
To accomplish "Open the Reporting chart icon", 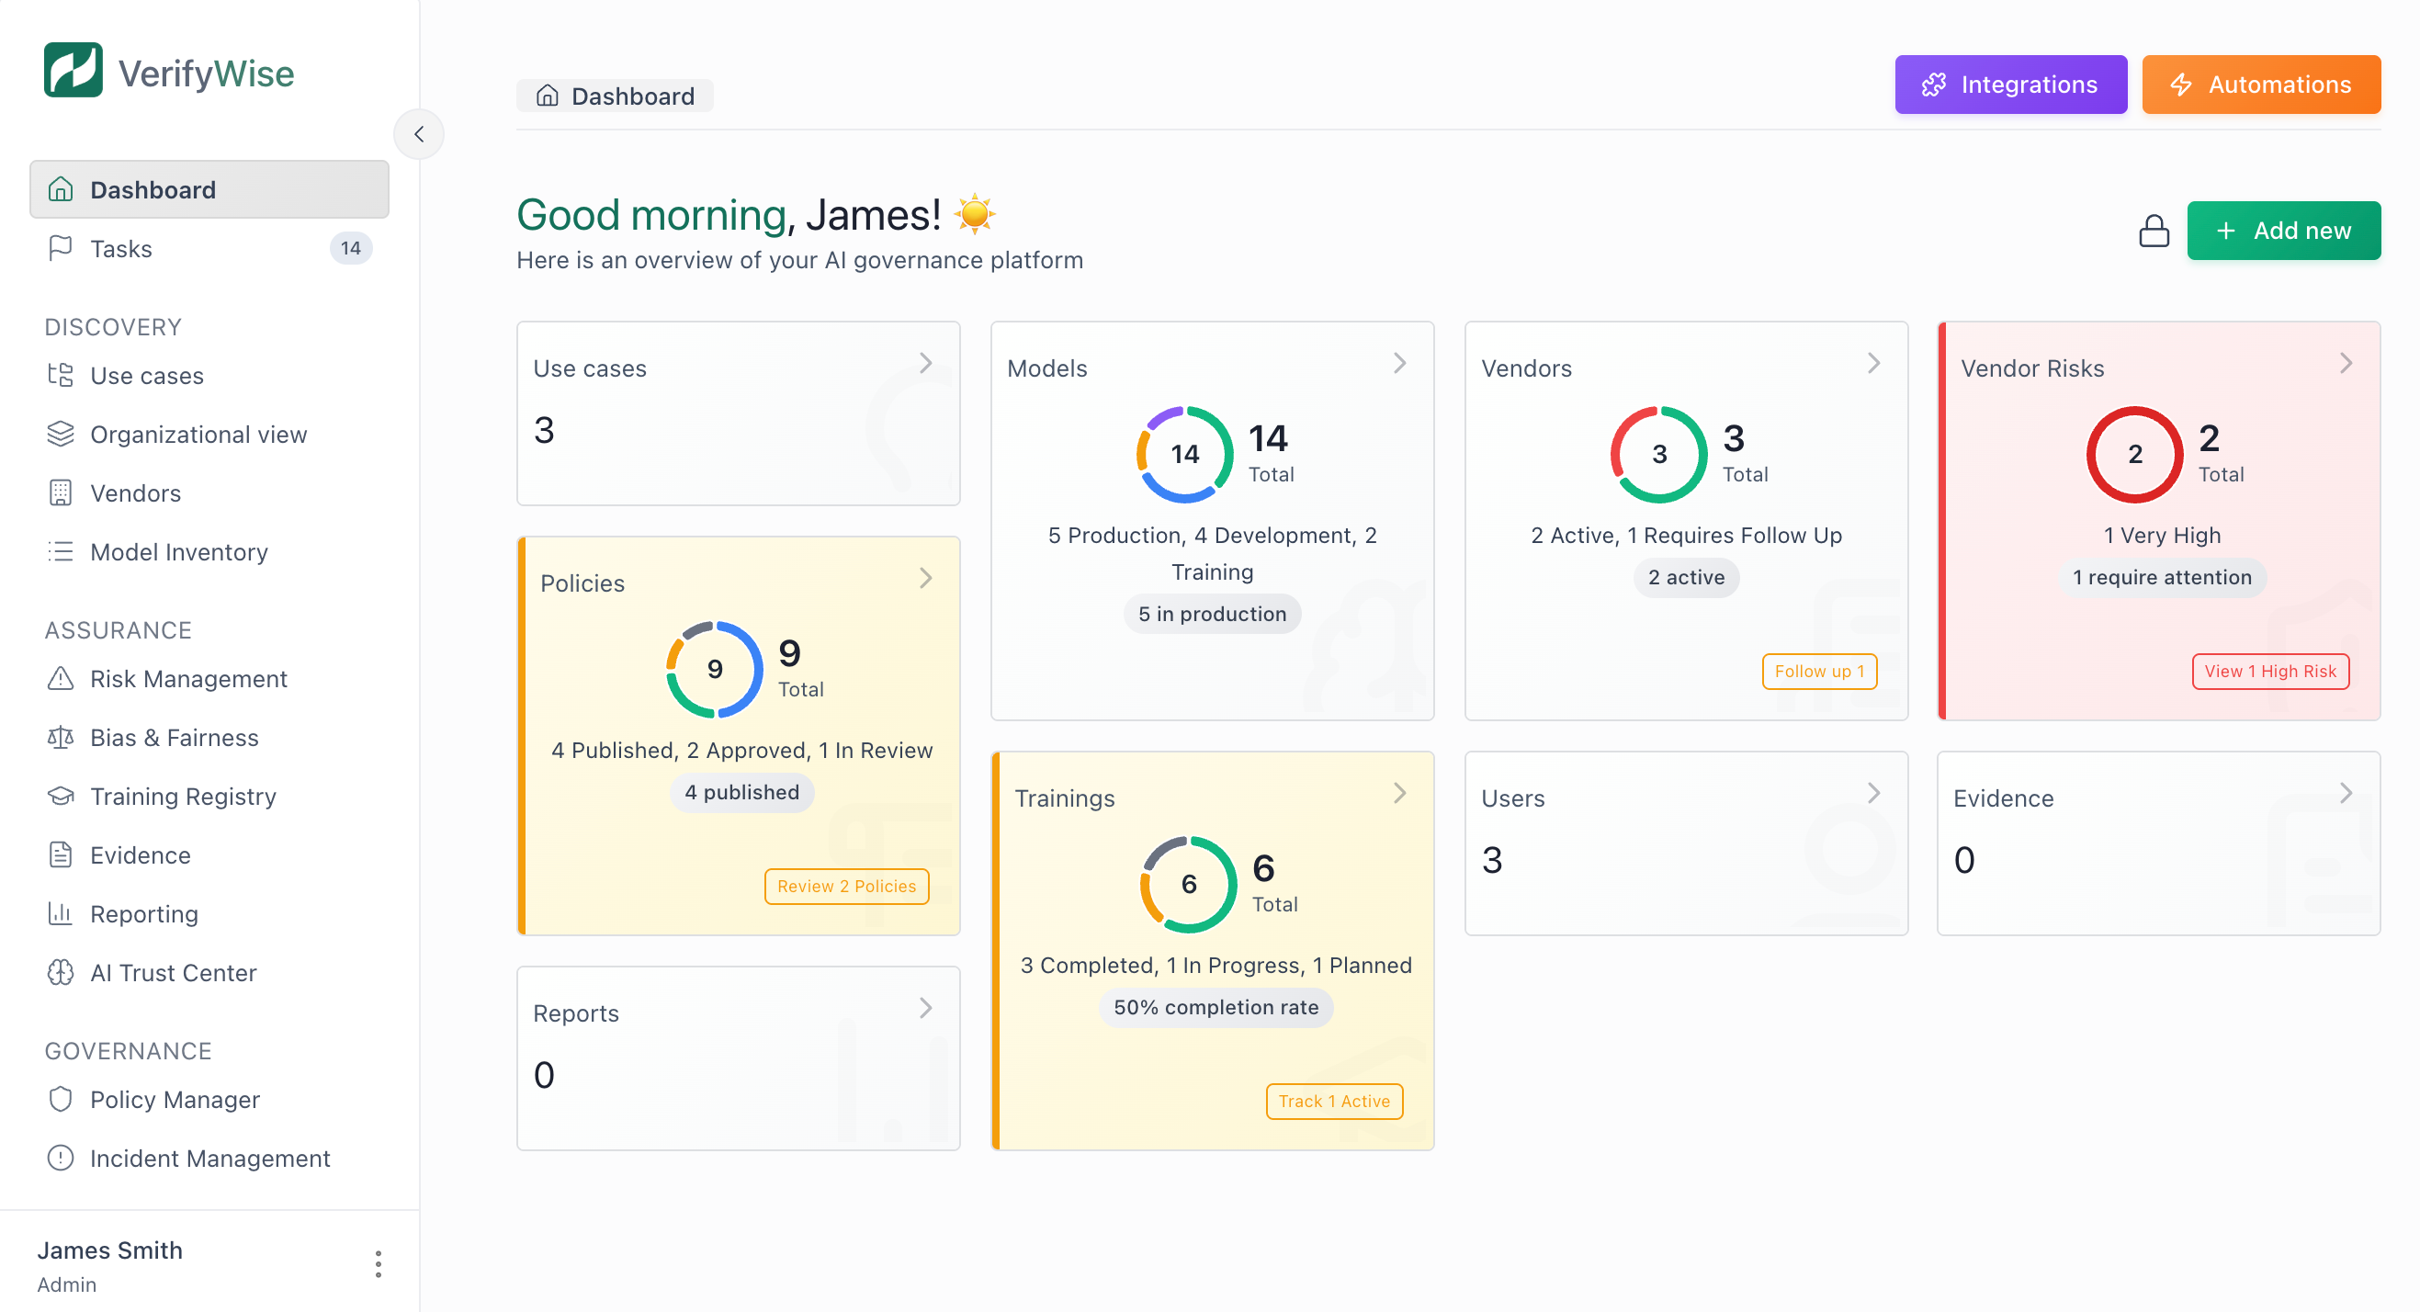I will pyautogui.click(x=59, y=913).
